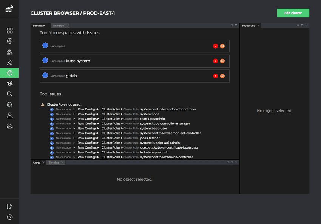Open the user groups icon in sidebar
The height and width of the screenshot is (224, 321).
click(10, 126)
